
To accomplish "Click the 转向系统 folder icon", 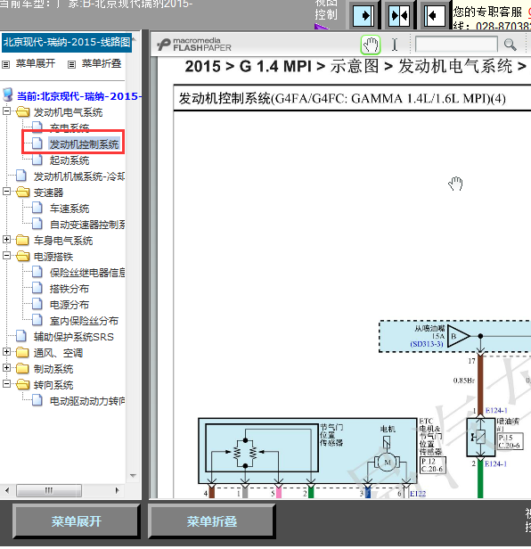I will click(23, 384).
